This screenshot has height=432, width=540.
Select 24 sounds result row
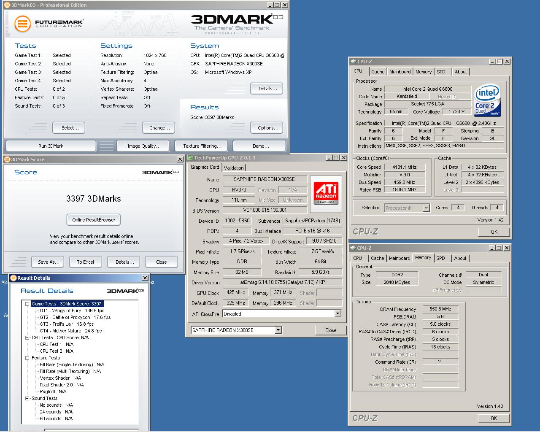pos(56,412)
